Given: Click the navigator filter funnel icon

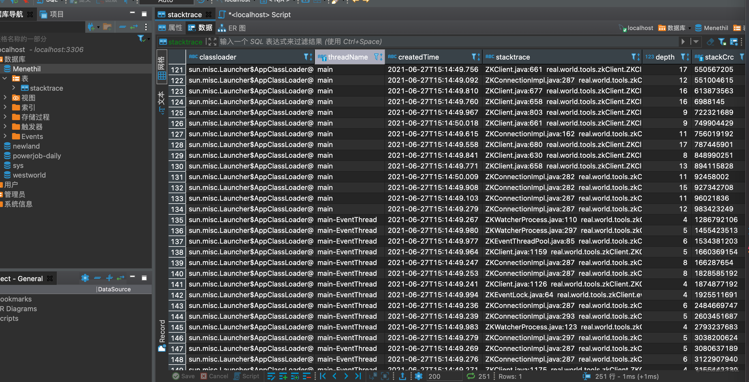Looking at the screenshot, I should [x=141, y=38].
